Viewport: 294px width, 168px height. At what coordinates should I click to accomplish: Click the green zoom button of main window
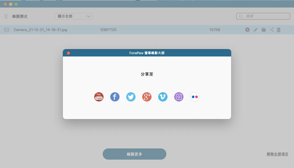click(x=16, y=4)
